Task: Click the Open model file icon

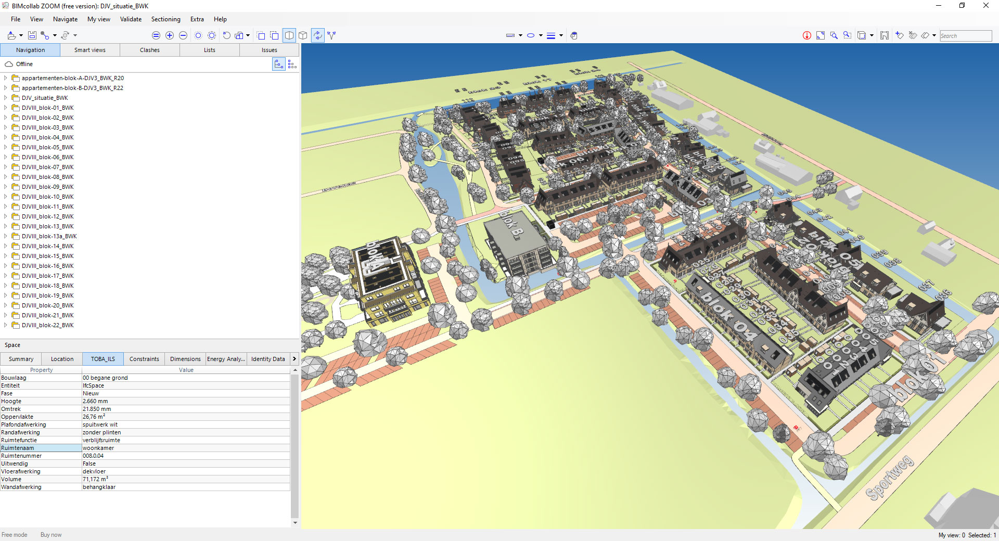Action: tap(11, 35)
